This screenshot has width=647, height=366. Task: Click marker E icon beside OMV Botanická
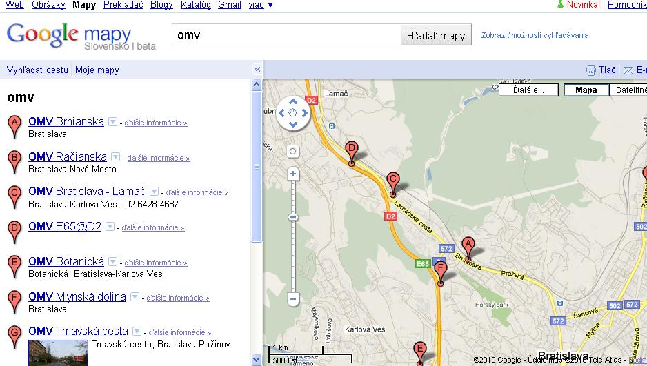pos(15,267)
